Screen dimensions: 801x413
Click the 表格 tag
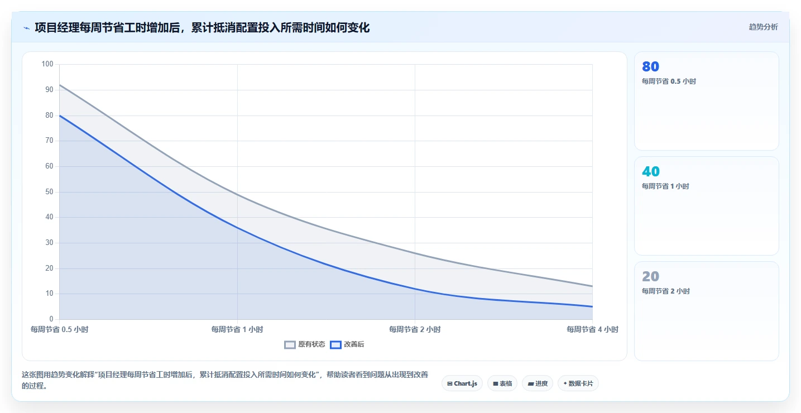click(502, 383)
